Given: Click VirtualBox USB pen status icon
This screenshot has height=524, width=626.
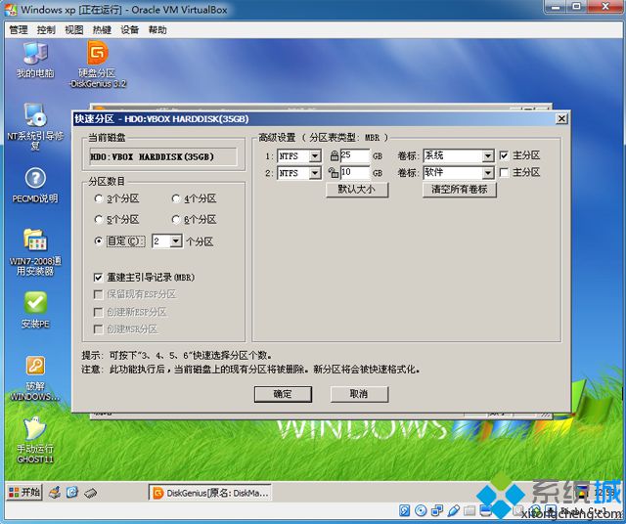Looking at the screenshot, I should (x=453, y=510).
